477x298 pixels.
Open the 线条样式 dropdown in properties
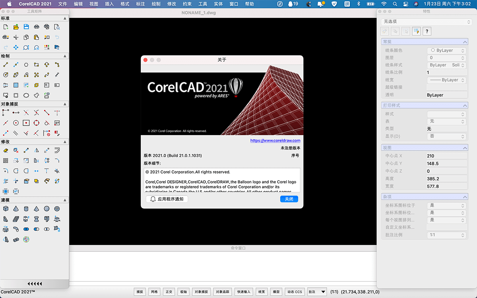[446, 65]
